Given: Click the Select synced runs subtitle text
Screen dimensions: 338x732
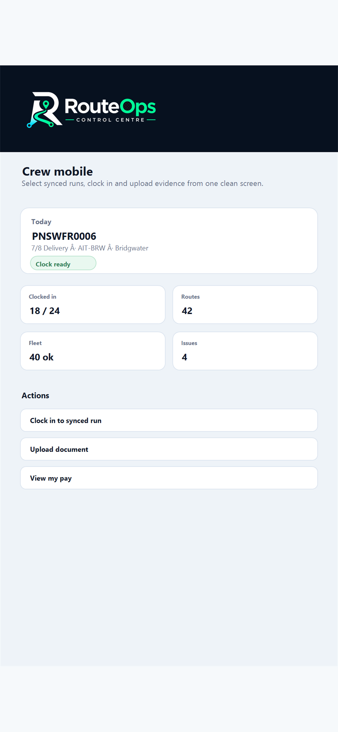Looking at the screenshot, I should [143, 184].
